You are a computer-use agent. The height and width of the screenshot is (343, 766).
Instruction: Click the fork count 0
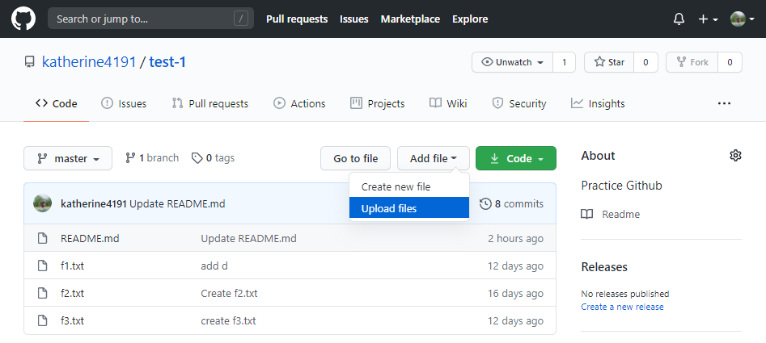click(730, 62)
